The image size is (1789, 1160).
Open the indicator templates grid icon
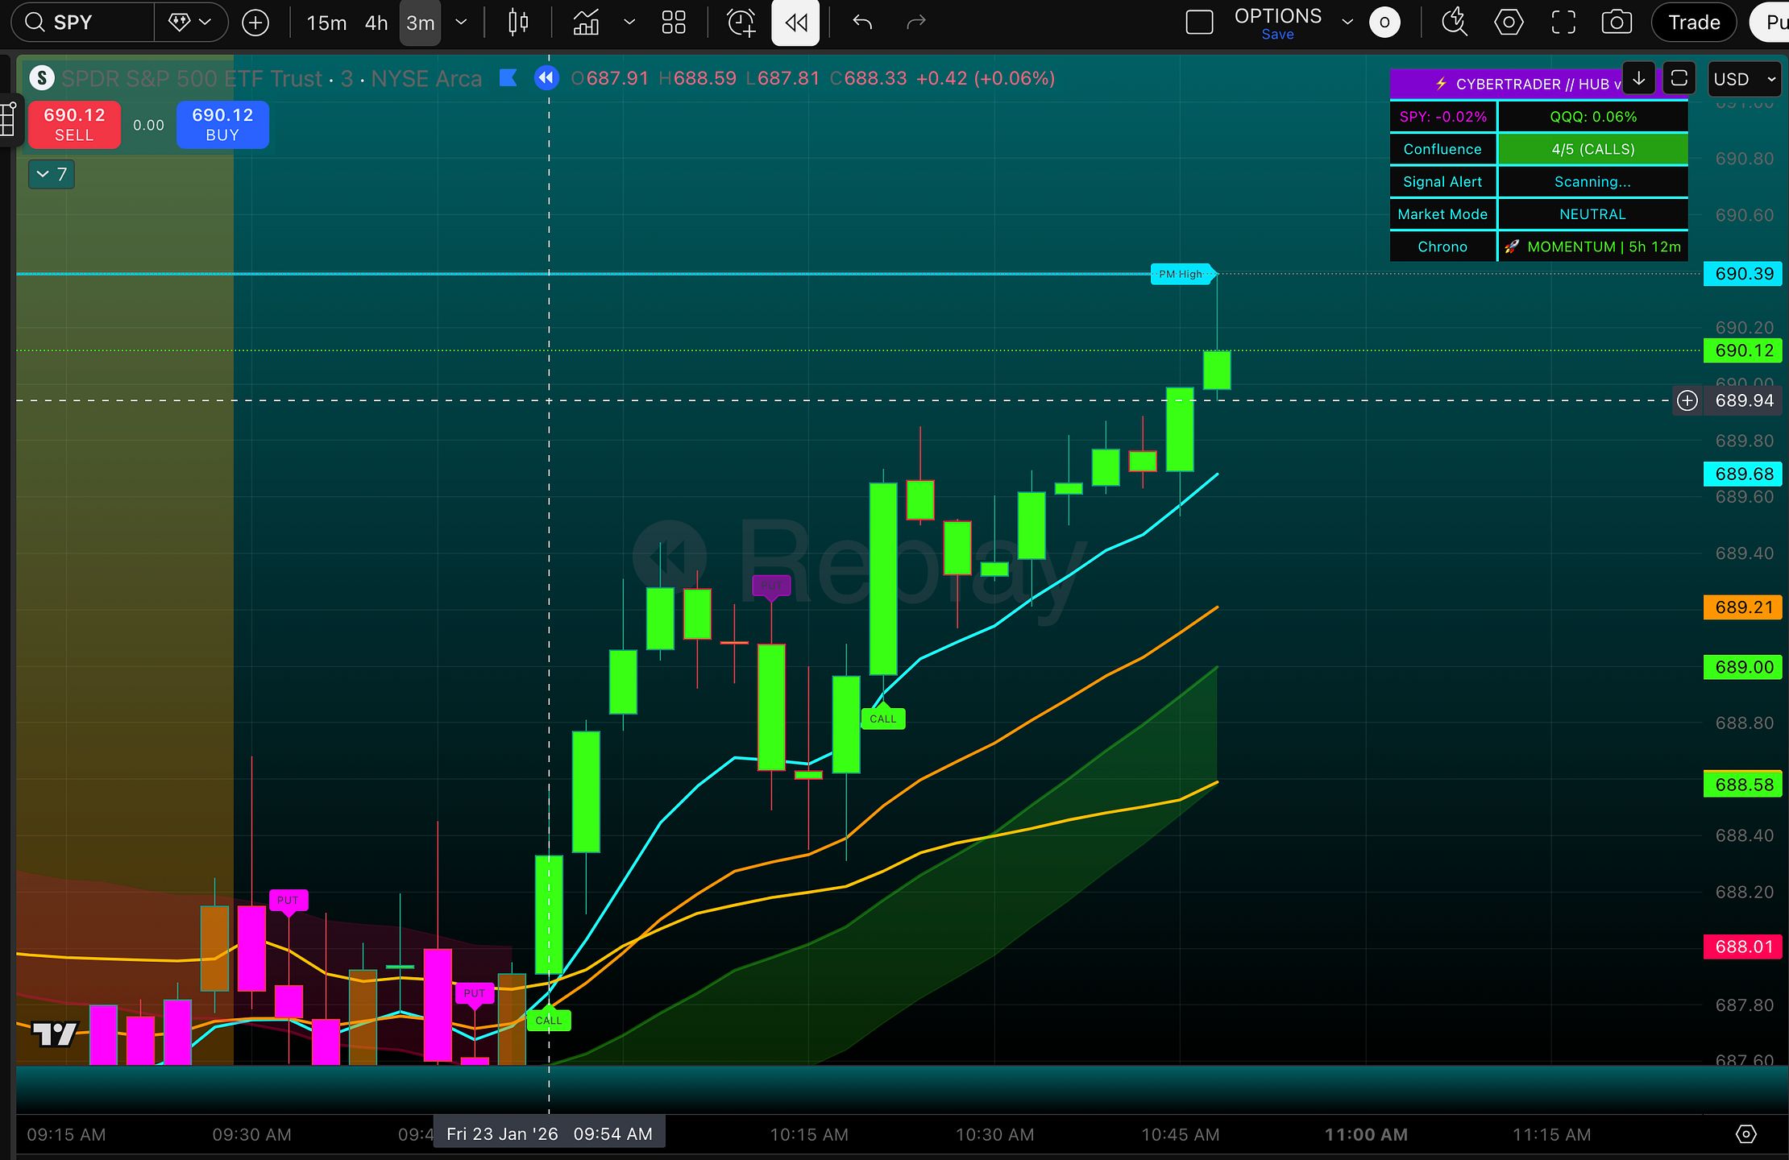pyautogui.click(x=673, y=23)
